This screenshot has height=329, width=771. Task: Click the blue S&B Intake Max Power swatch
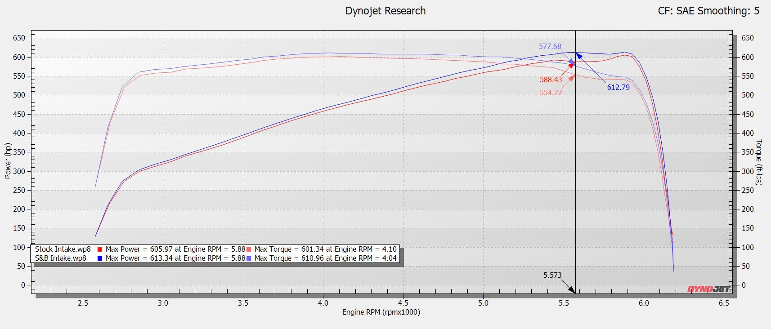100,258
